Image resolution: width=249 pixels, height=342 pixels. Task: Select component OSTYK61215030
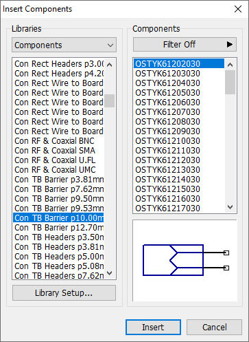click(179, 189)
